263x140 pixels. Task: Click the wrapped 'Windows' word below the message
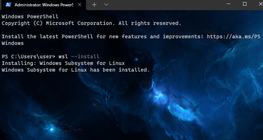pyautogui.click(x=13, y=43)
